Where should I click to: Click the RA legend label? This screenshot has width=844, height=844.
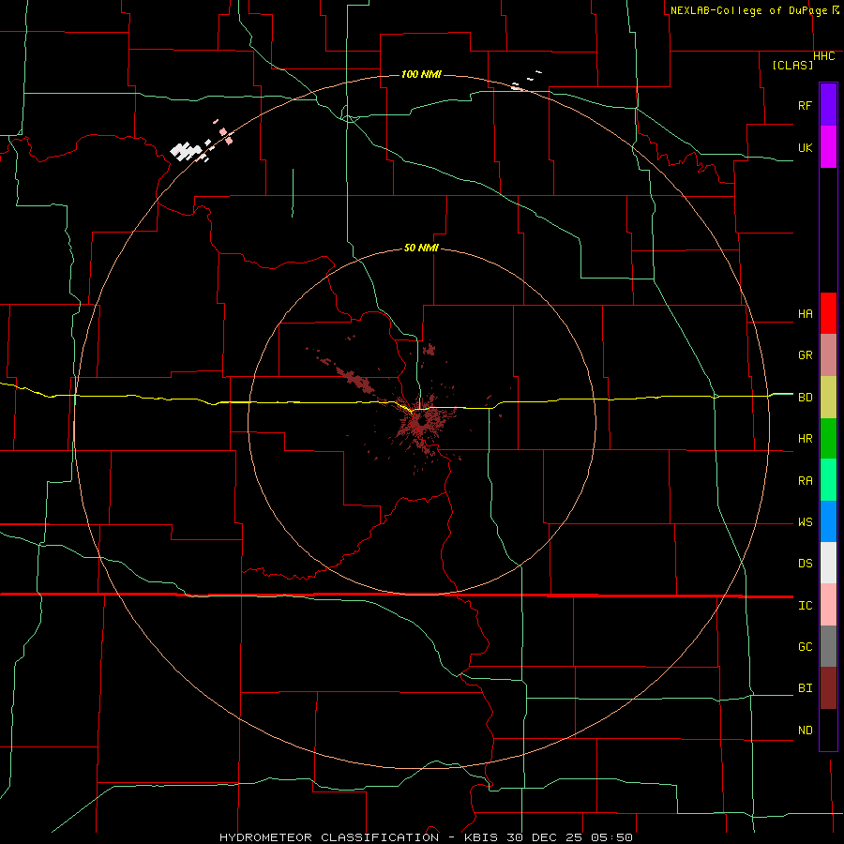[x=806, y=481]
